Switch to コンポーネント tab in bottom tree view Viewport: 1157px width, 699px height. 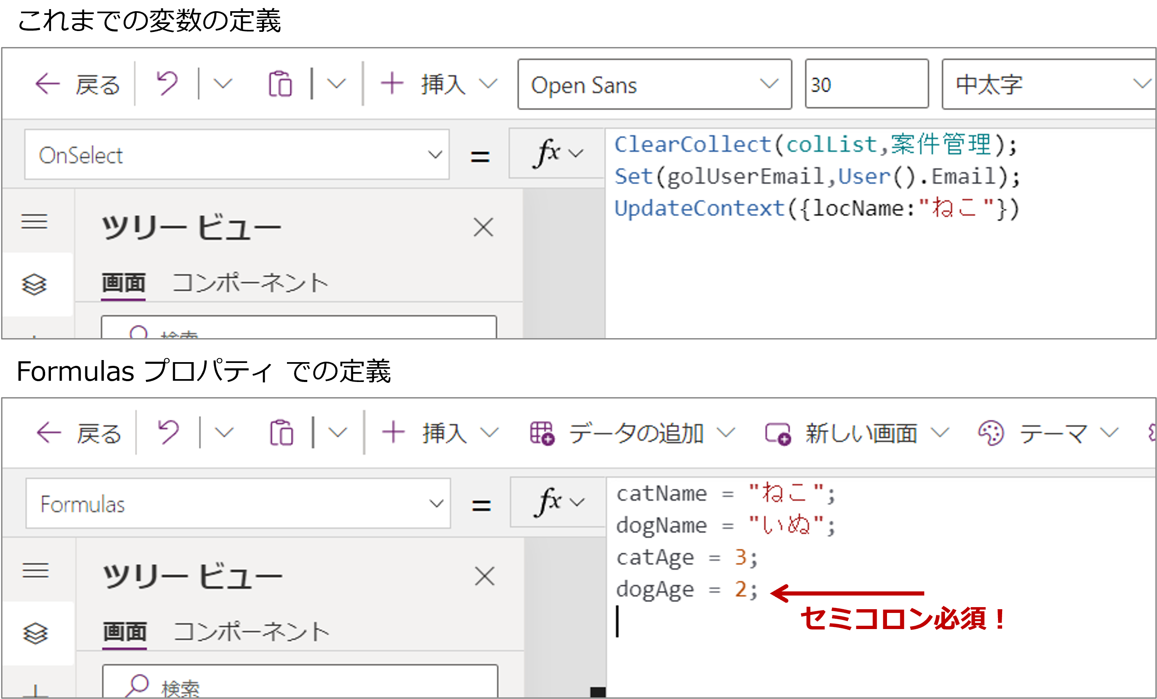252,632
